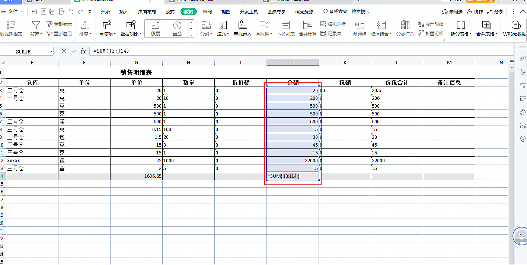Image resolution: width=527 pixels, height=265 pixels.
Task: Switch to the 审阅 tab
Action: [207, 12]
